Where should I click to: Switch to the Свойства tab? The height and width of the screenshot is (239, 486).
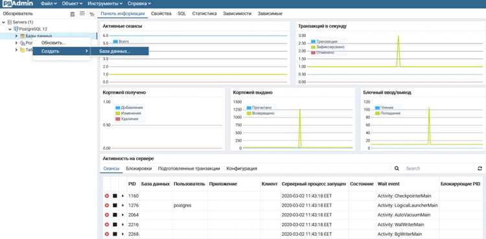pos(161,14)
